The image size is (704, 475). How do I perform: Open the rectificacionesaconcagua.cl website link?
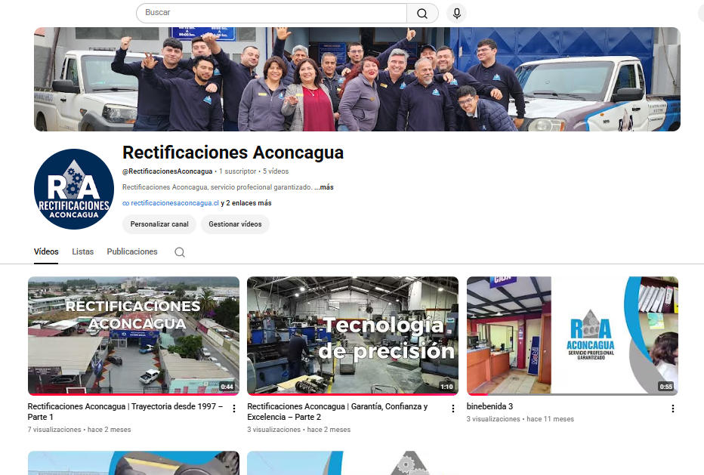click(174, 203)
